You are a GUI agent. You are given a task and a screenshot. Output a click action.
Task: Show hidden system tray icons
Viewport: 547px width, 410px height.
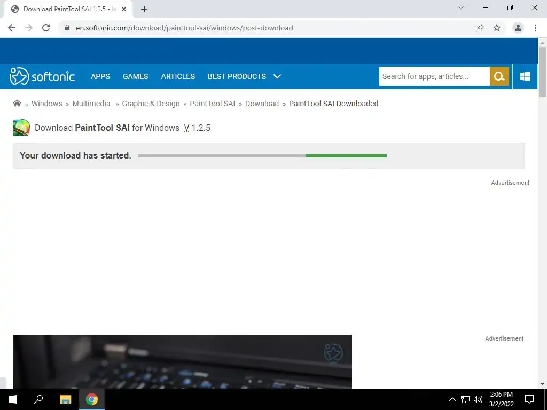pyautogui.click(x=452, y=399)
